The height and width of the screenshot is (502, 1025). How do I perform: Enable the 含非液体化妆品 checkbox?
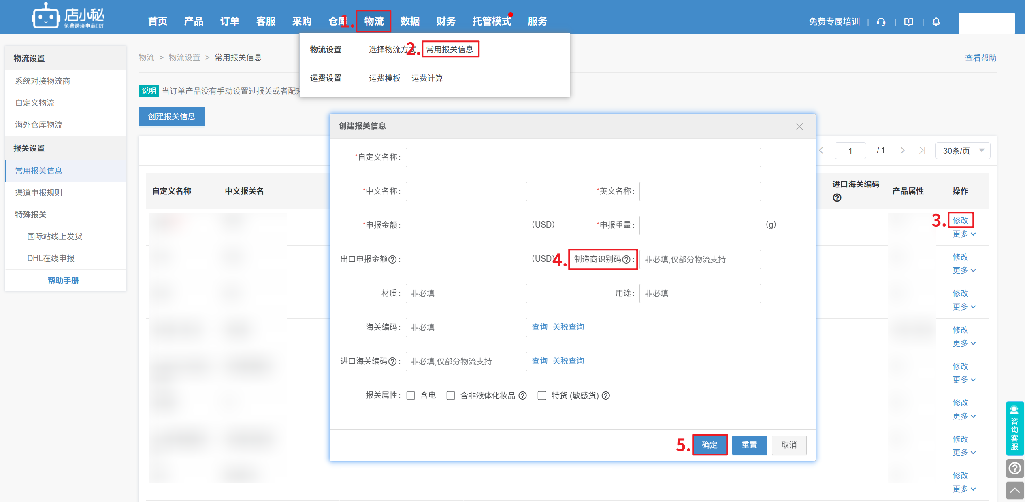451,396
